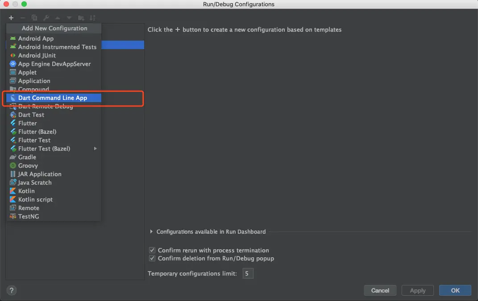Image resolution: width=478 pixels, height=301 pixels.
Task: Choose Dart Test configuration type
Action: (54, 115)
